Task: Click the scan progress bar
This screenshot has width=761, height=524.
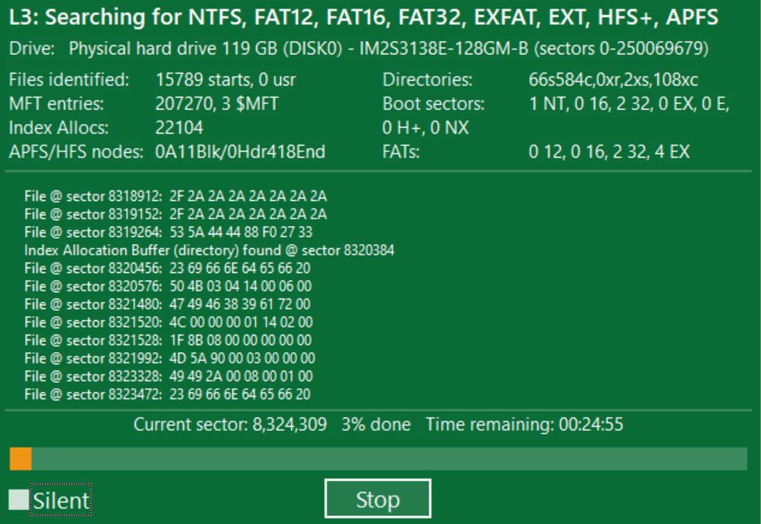Action: click(380, 458)
